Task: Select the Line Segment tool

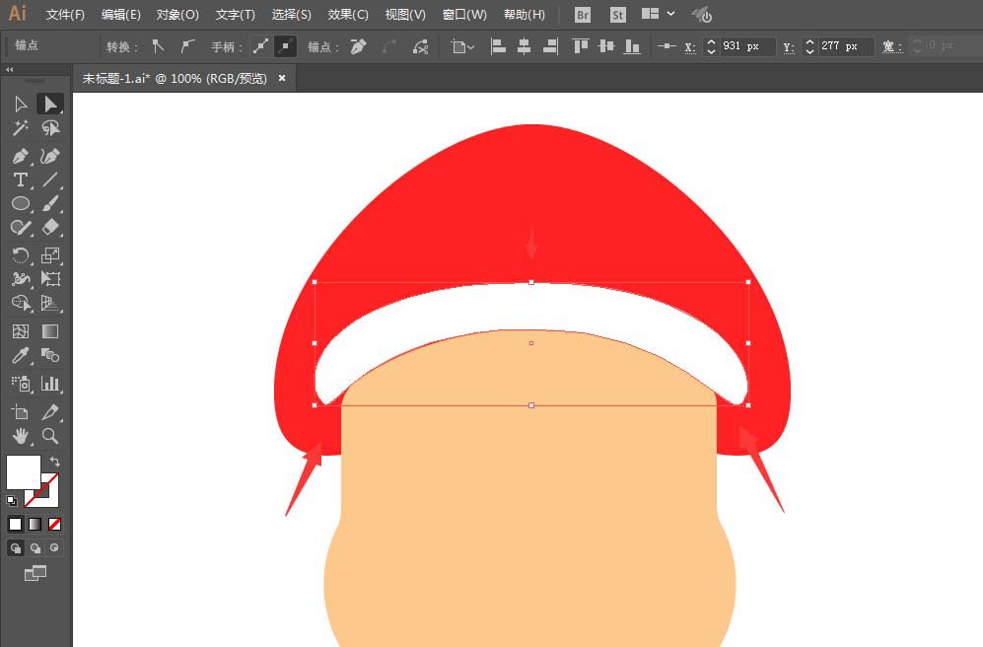Action: click(x=50, y=180)
